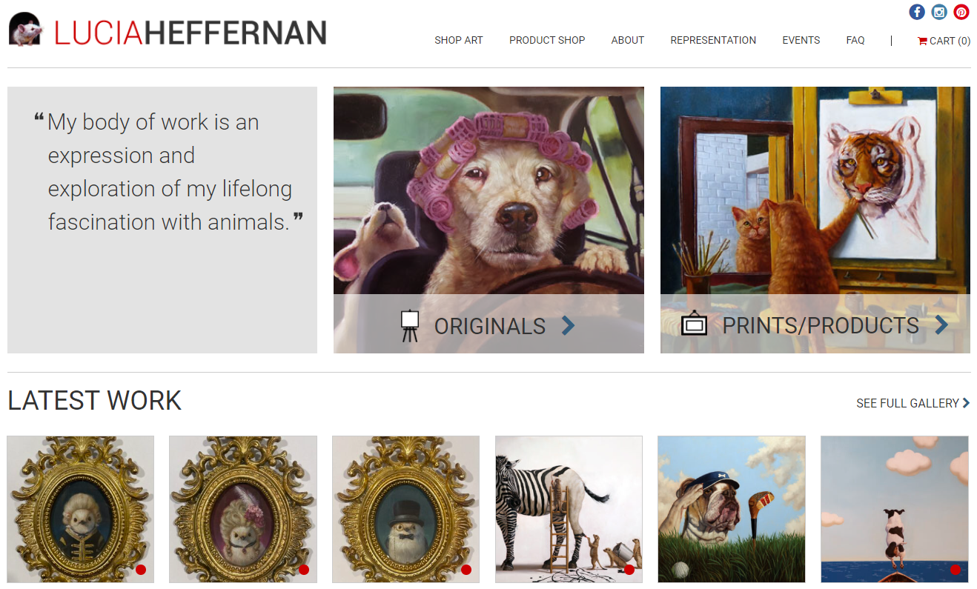
Task: Click the chevron arrow next to Originals
Action: point(568,325)
